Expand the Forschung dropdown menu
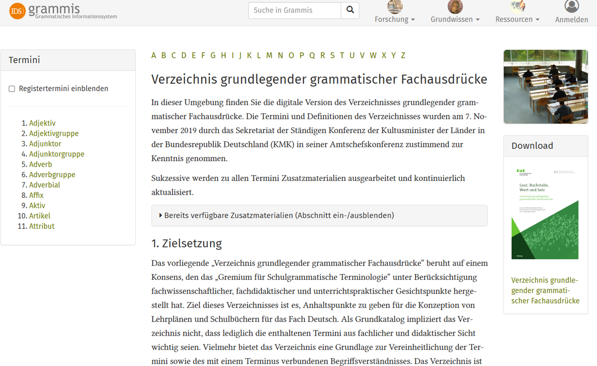597x366 pixels. pyautogui.click(x=395, y=19)
